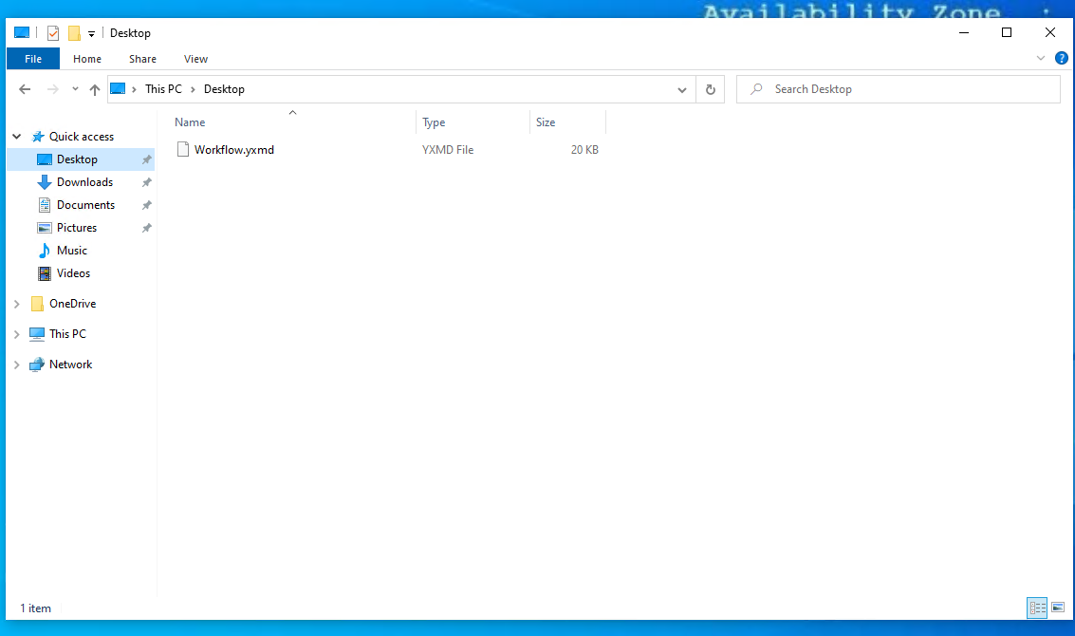This screenshot has width=1075, height=636.
Task: Refresh the Desktop folder view
Action: tap(710, 89)
